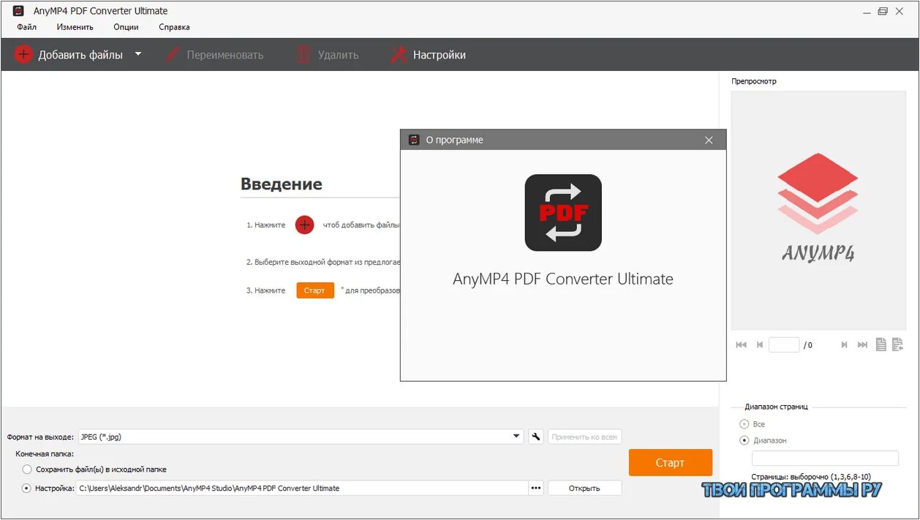Maximize the AnyMP4 window
Screen dimensions: 920x520
pyautogui.click(x=883, y=11)
